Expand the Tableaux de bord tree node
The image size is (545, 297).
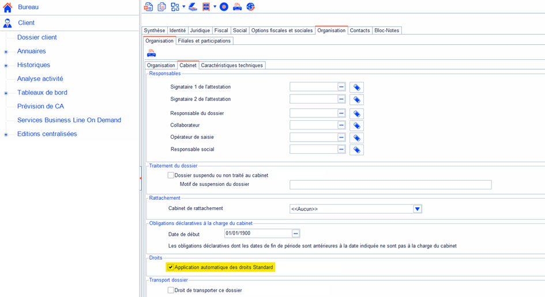[6, 93]
